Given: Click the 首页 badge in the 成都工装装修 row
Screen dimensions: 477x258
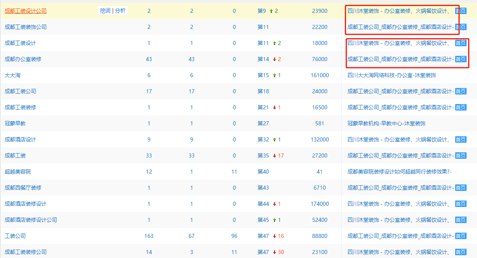Looking at the screenshot, I should click(x=460, y=107).
